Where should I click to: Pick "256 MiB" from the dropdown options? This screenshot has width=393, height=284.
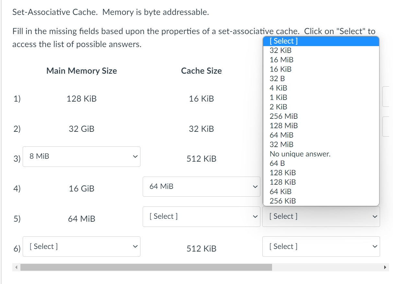coord(283,116)
